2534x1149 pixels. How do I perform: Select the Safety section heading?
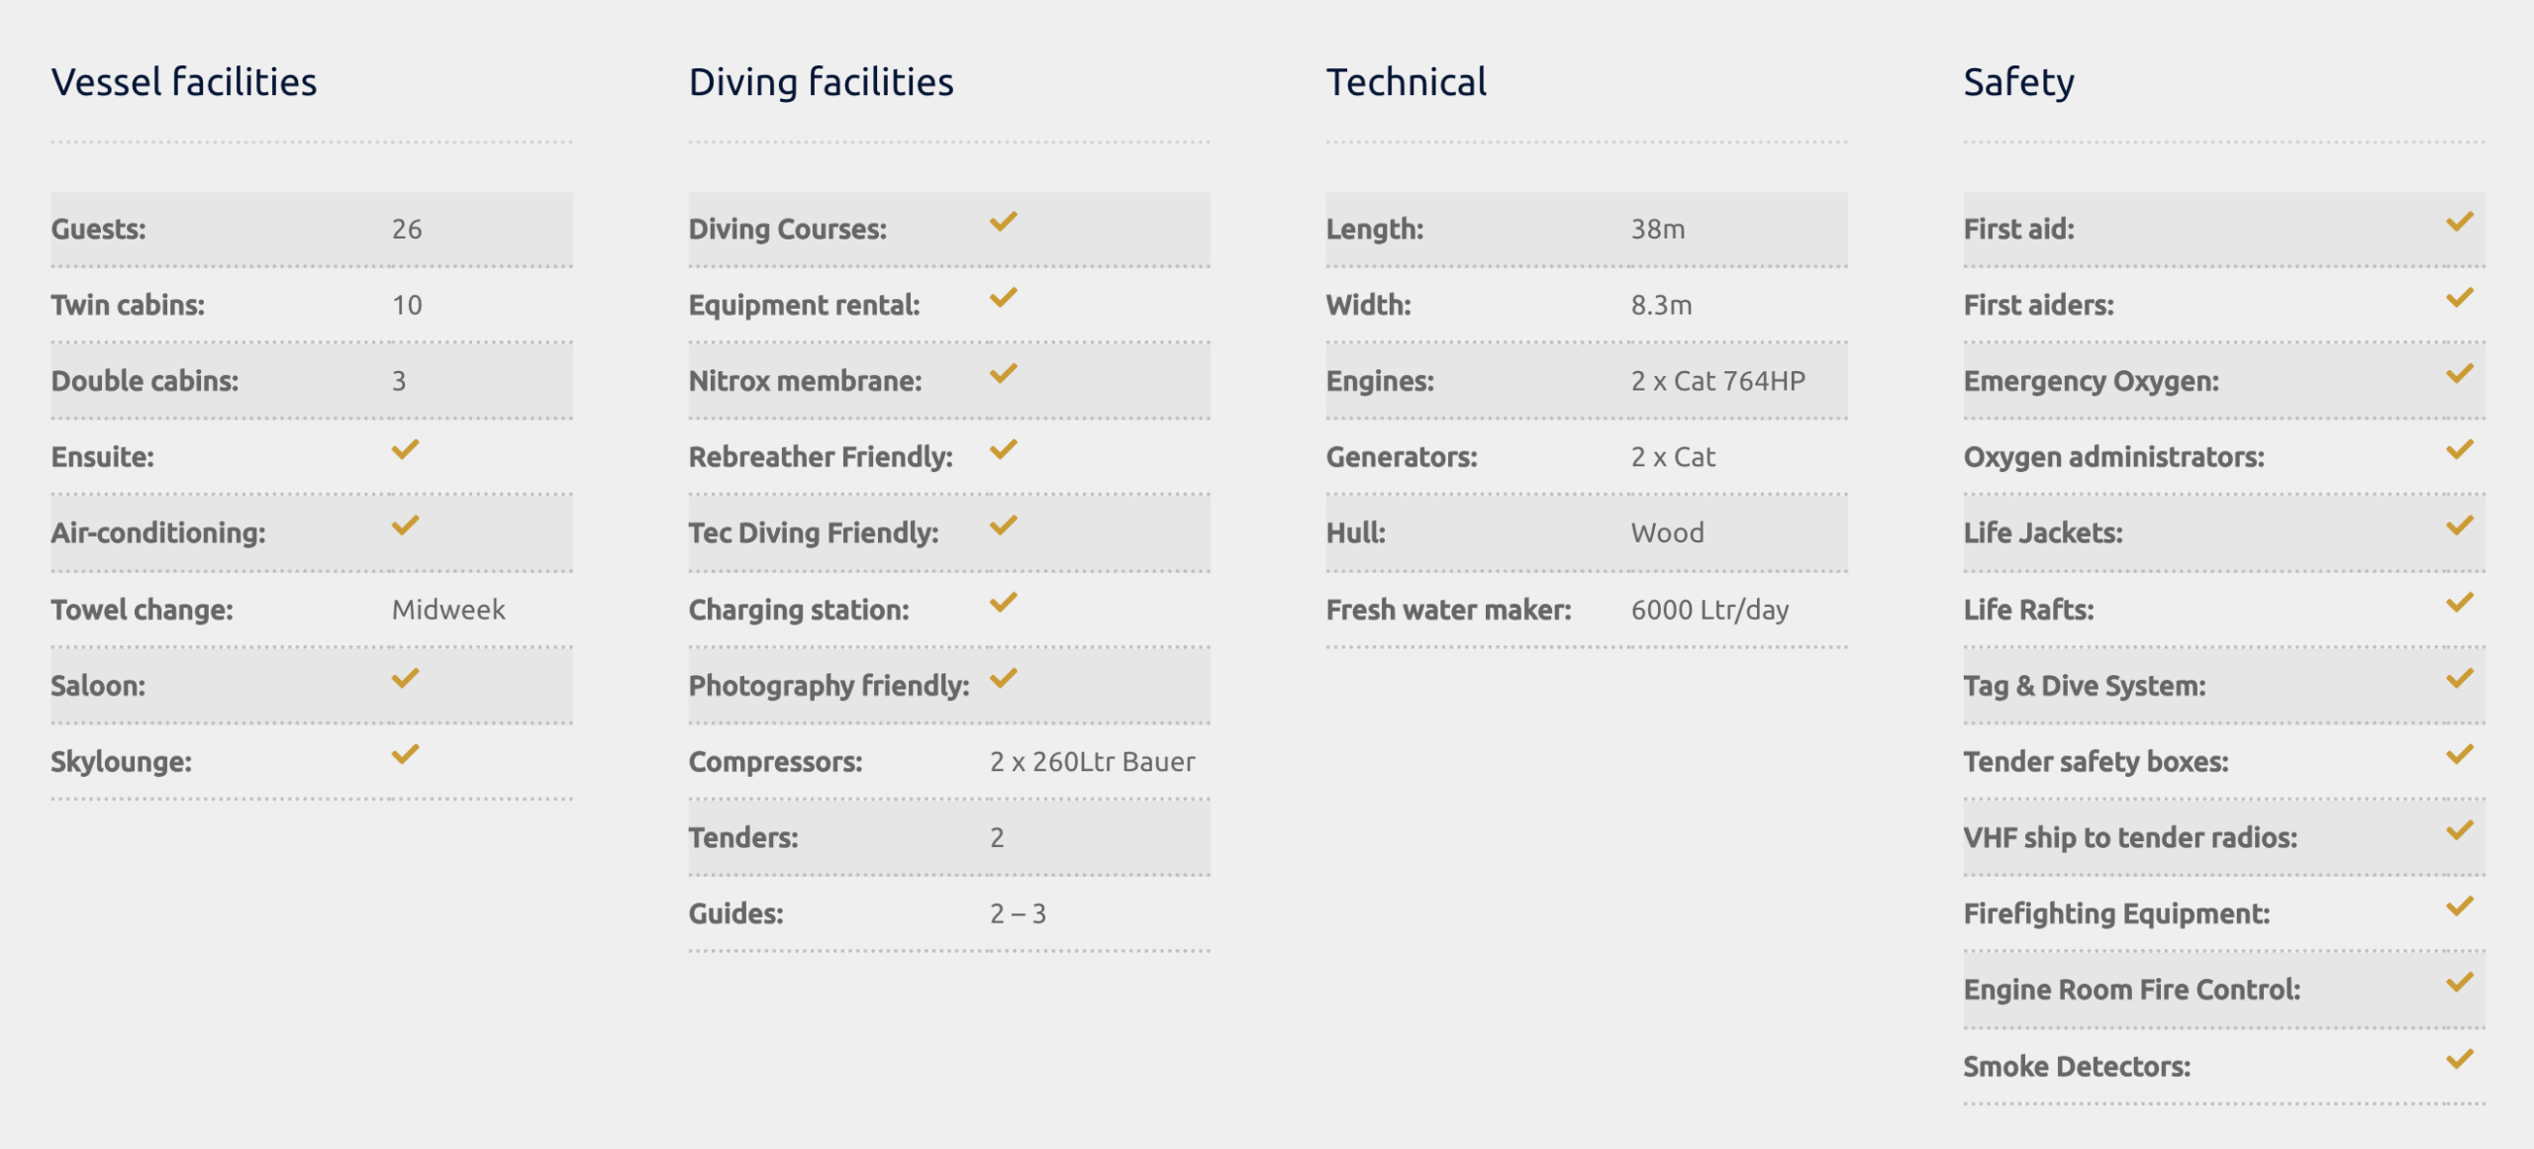coord(2018,82)
